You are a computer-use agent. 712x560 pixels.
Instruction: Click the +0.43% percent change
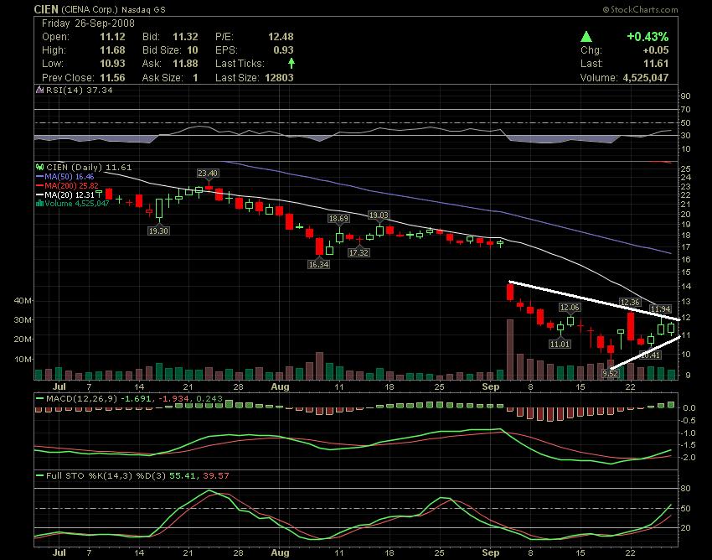click(648, 37)
